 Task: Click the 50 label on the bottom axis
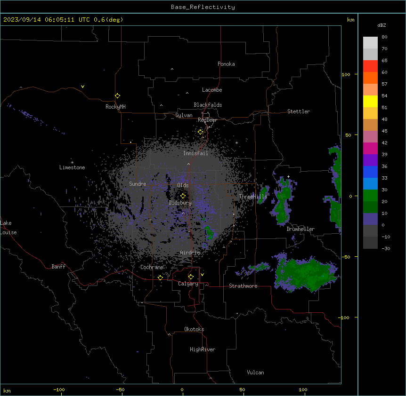[x=242, y=389]
